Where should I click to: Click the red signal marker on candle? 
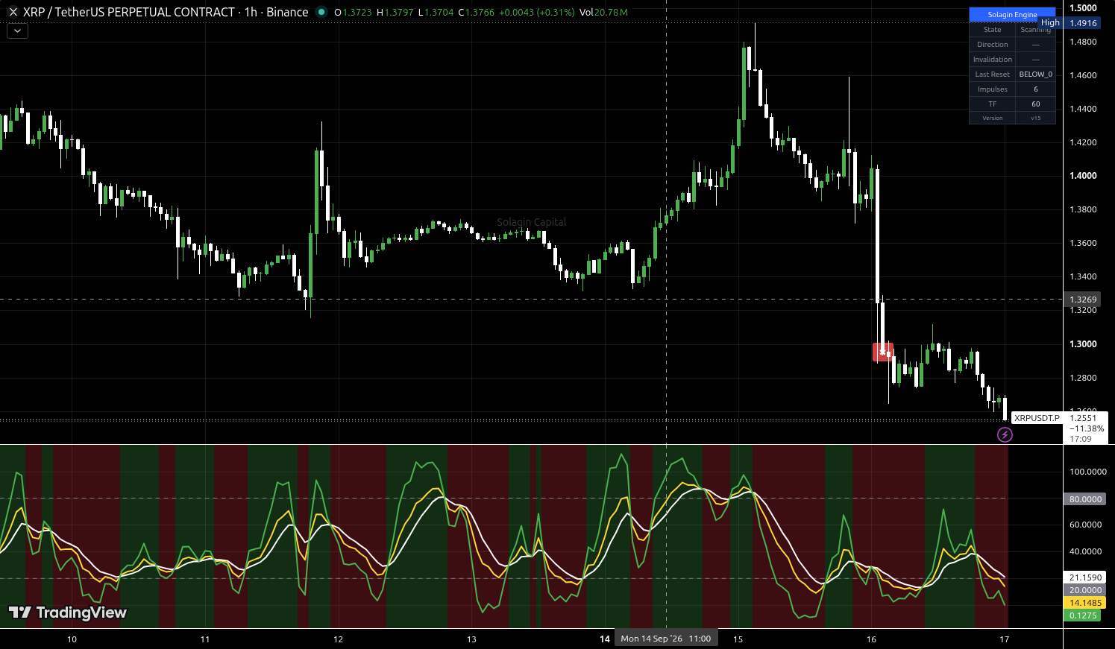[x=883, y=352]
